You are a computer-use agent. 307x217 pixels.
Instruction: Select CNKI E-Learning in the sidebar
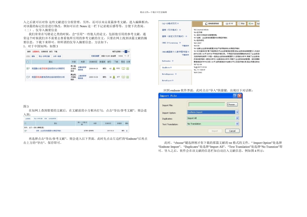[170, 43]
